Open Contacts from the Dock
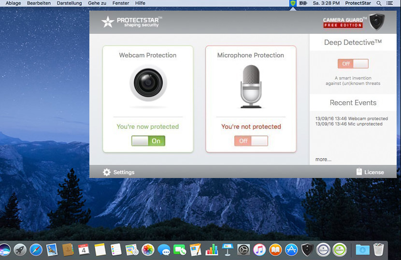The image size is (401, 260). [x=68, y=250]
